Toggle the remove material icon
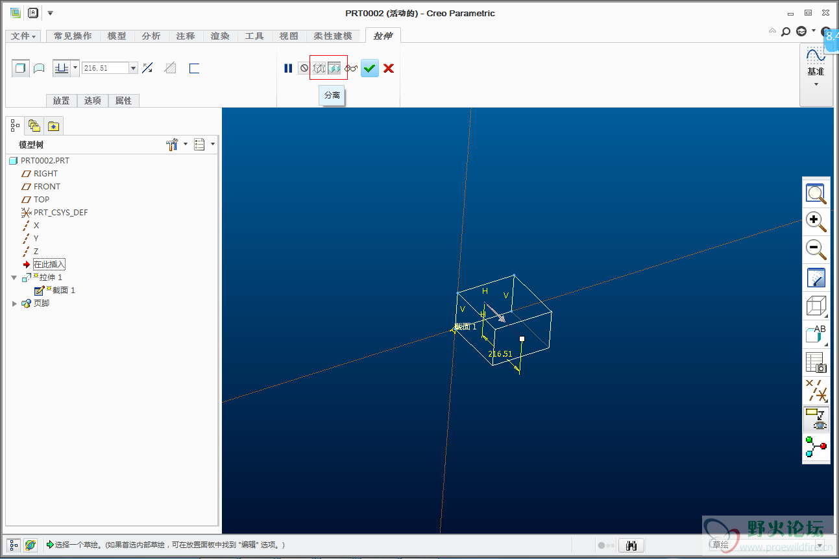Image resolution: width=839 pixels, height=559 pixels. (x=170, y=68)
